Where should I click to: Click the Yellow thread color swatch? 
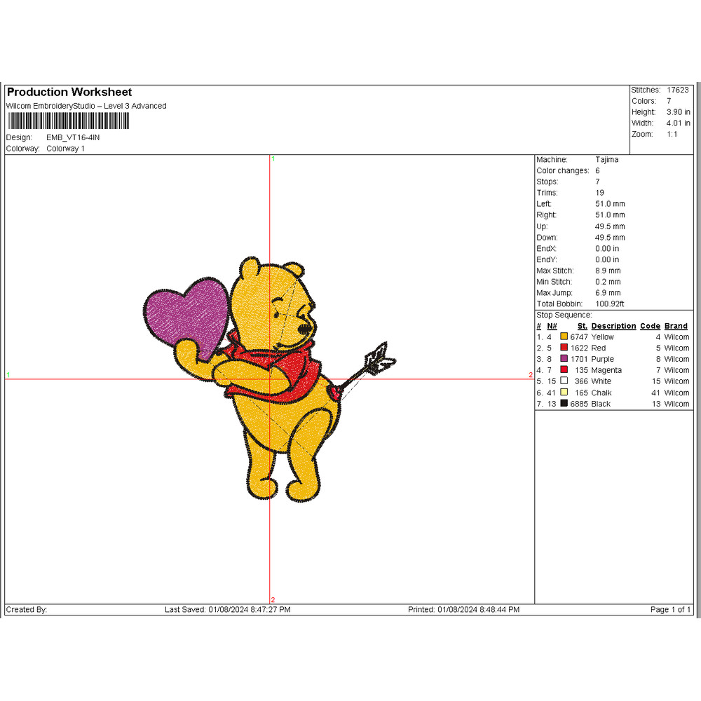coord(564,337)
